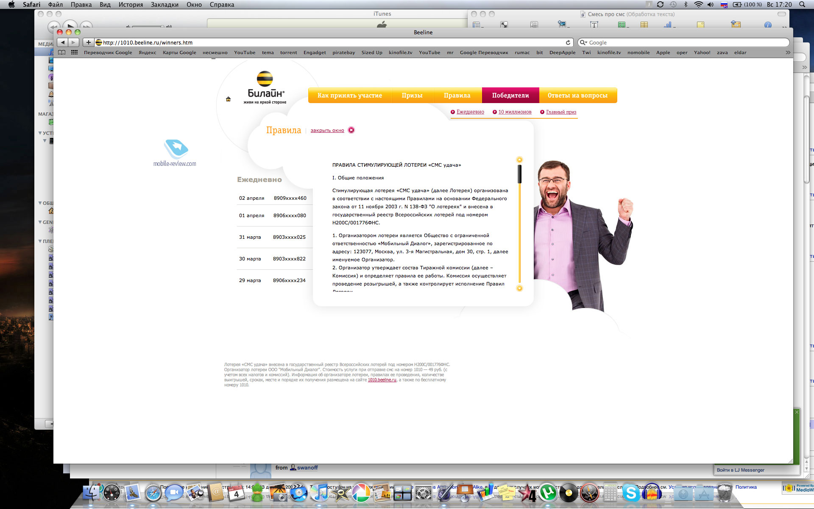The image size is (814, 509).
Task: Click the Ежедневно link
Action: pos(470,112)
